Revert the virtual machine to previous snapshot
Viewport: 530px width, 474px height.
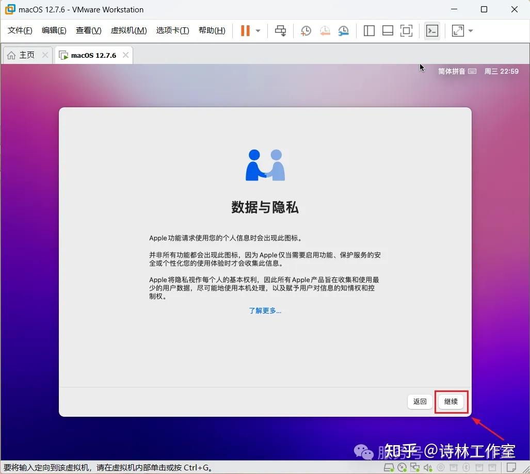[x=325, y=31]
